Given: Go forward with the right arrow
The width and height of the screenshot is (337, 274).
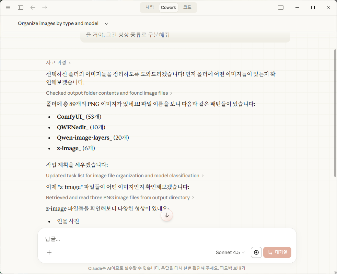Looking at the screenshot, I should 45,8.
